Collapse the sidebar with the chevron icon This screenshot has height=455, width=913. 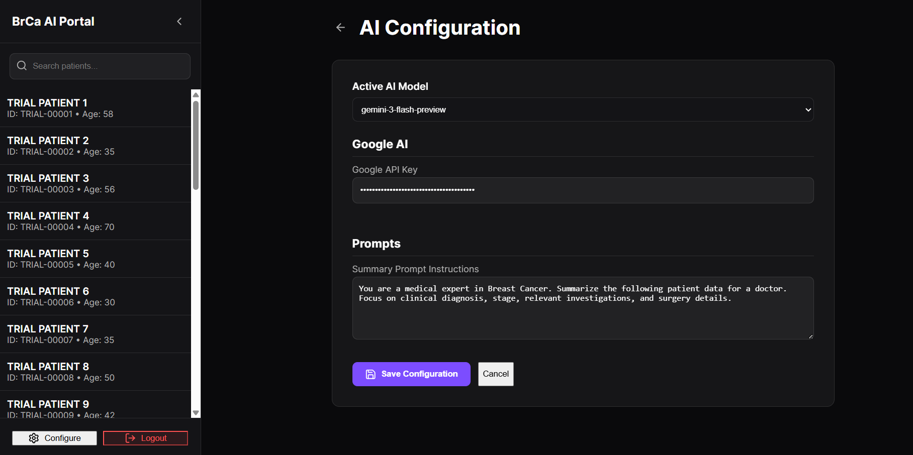click(179, 21)
